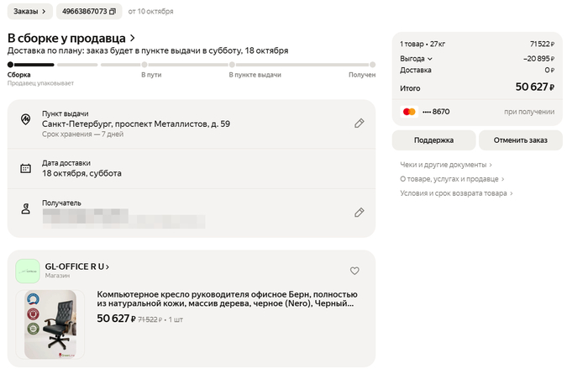Click the Сборка stage on the progress bar

click(19, 75)
